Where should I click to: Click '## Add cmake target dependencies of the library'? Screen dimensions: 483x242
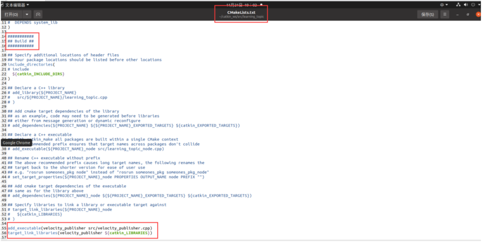[63, 111]
